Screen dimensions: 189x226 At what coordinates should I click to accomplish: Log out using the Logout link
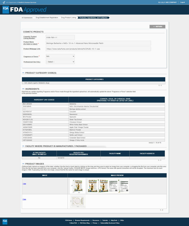[183, 2]
